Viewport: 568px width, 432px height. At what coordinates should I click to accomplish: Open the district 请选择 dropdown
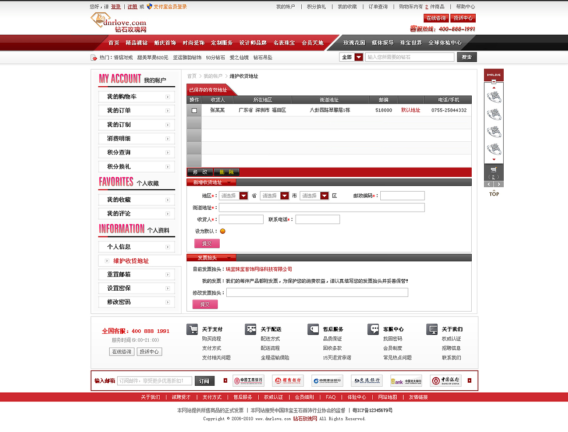(x=314, y=196)
